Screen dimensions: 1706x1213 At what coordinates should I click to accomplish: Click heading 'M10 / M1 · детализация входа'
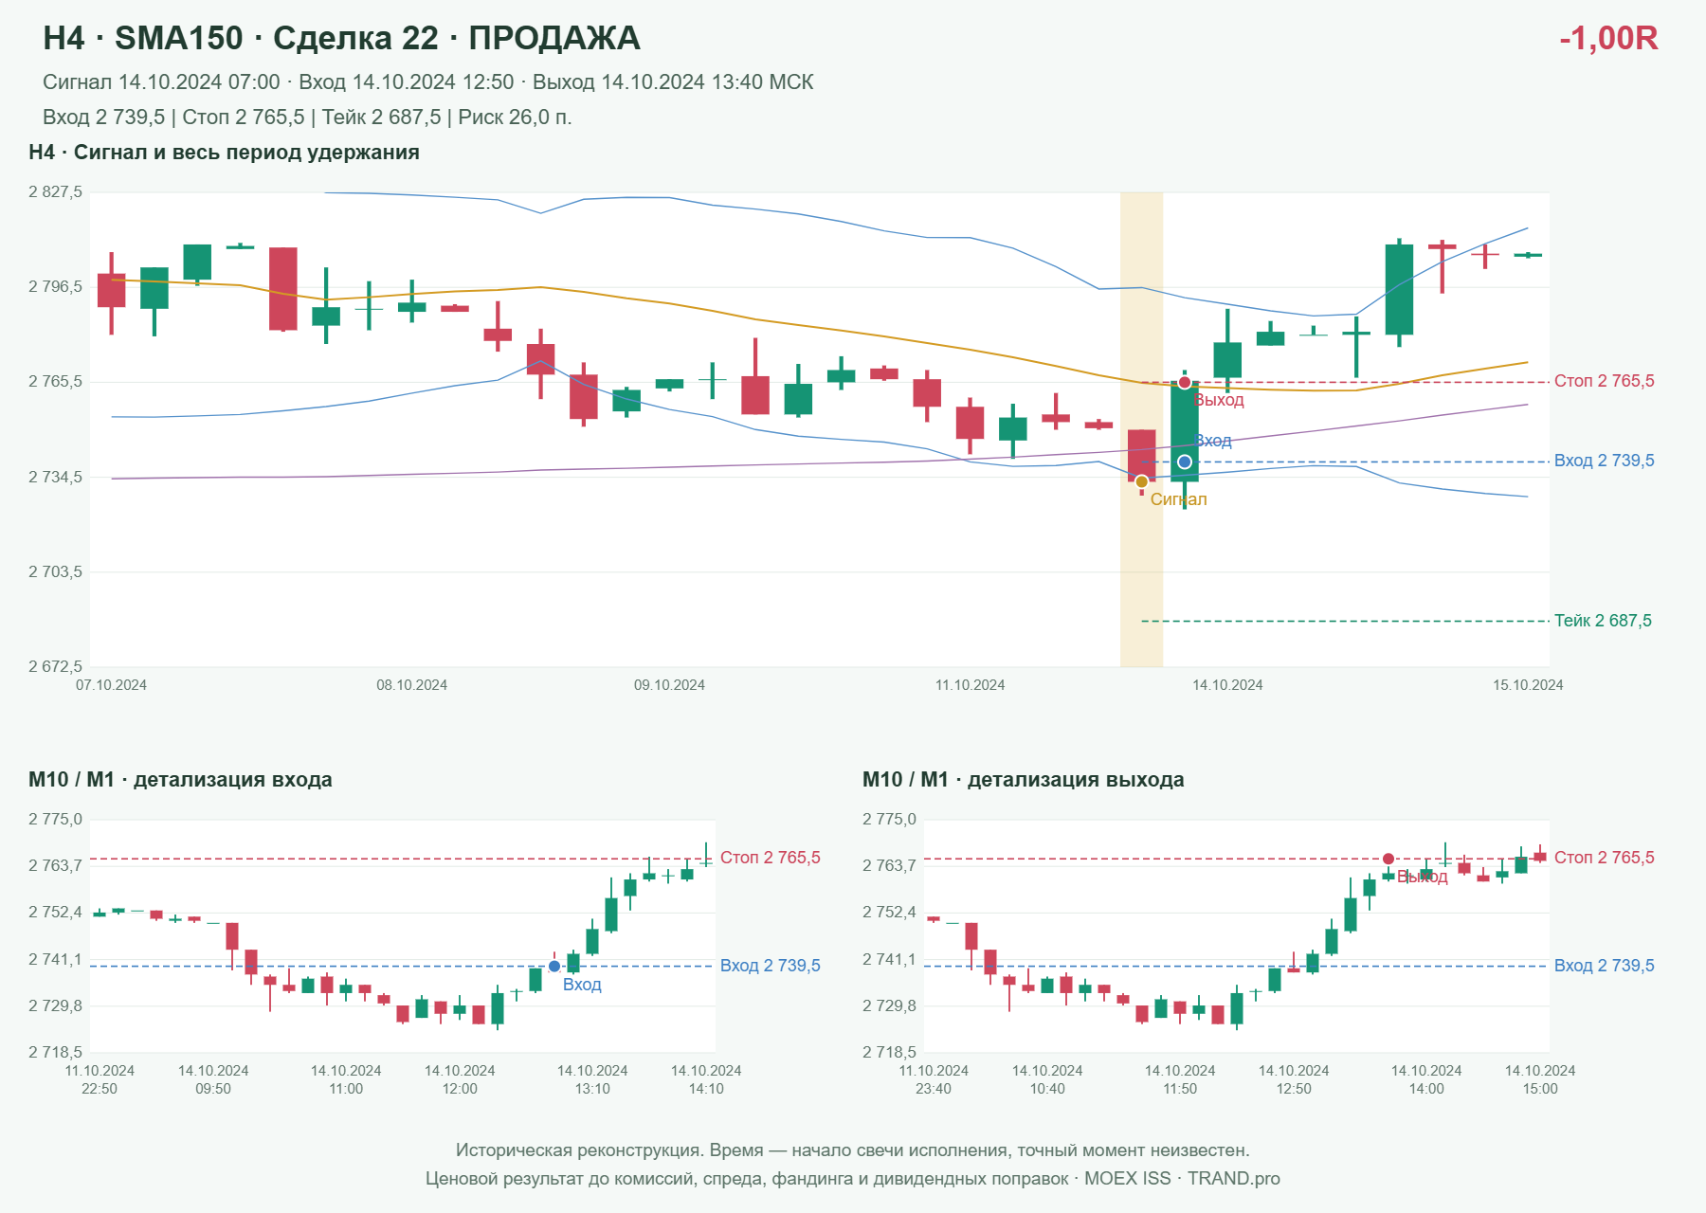coord(180,780)
